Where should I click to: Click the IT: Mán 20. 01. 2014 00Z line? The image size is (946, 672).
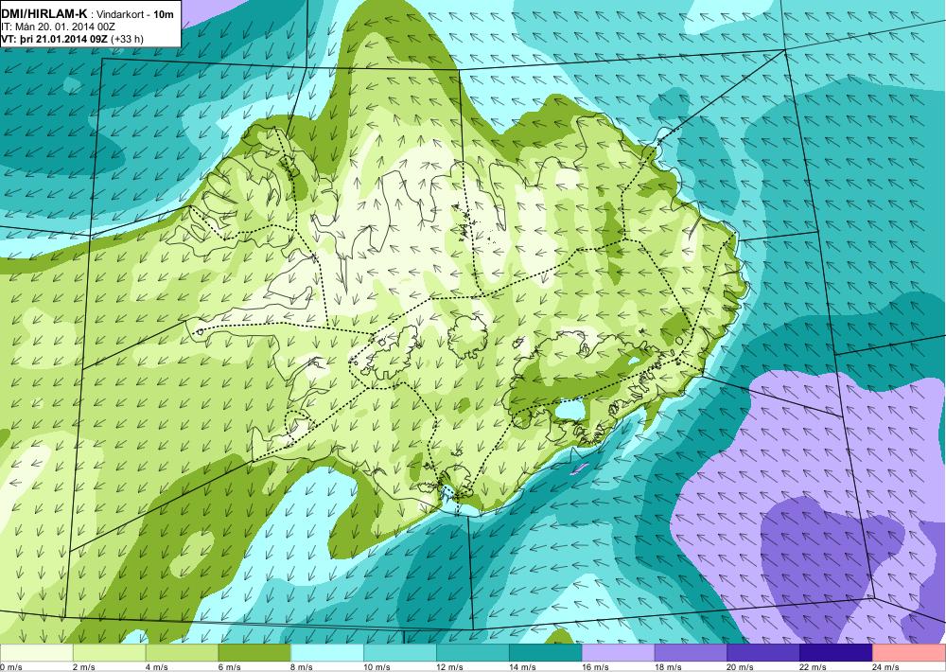[58, 27]
